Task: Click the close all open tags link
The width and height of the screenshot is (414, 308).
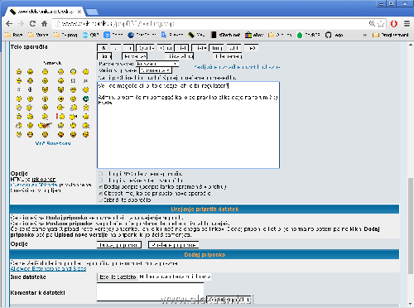Action: click(237, 67)
